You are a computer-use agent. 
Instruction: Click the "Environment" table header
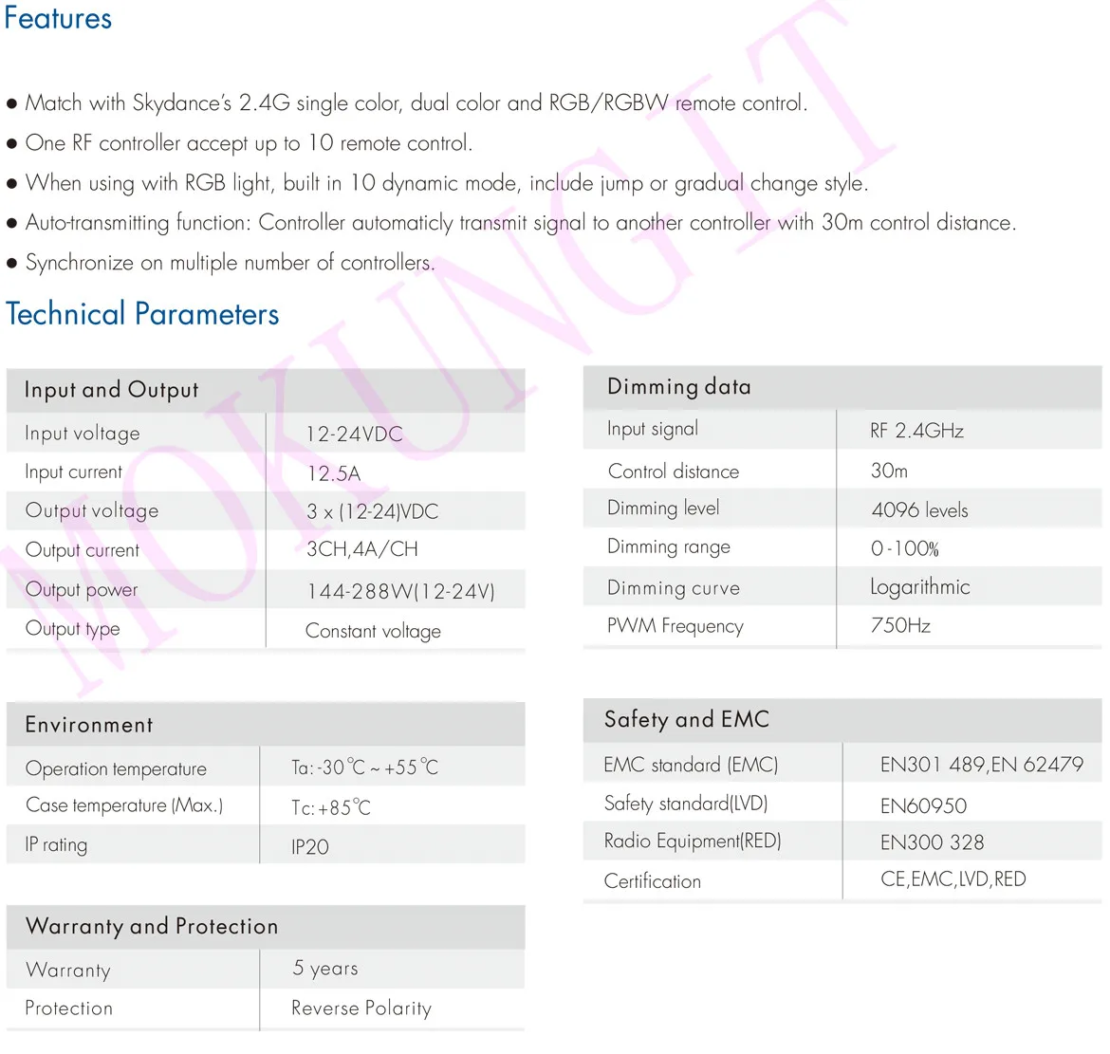point(266,725)
